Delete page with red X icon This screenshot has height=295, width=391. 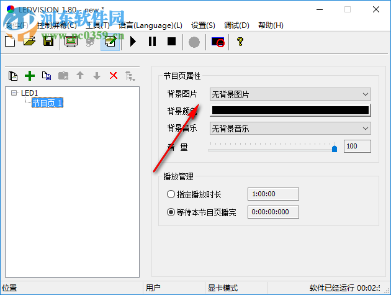(x=114, y=75)
